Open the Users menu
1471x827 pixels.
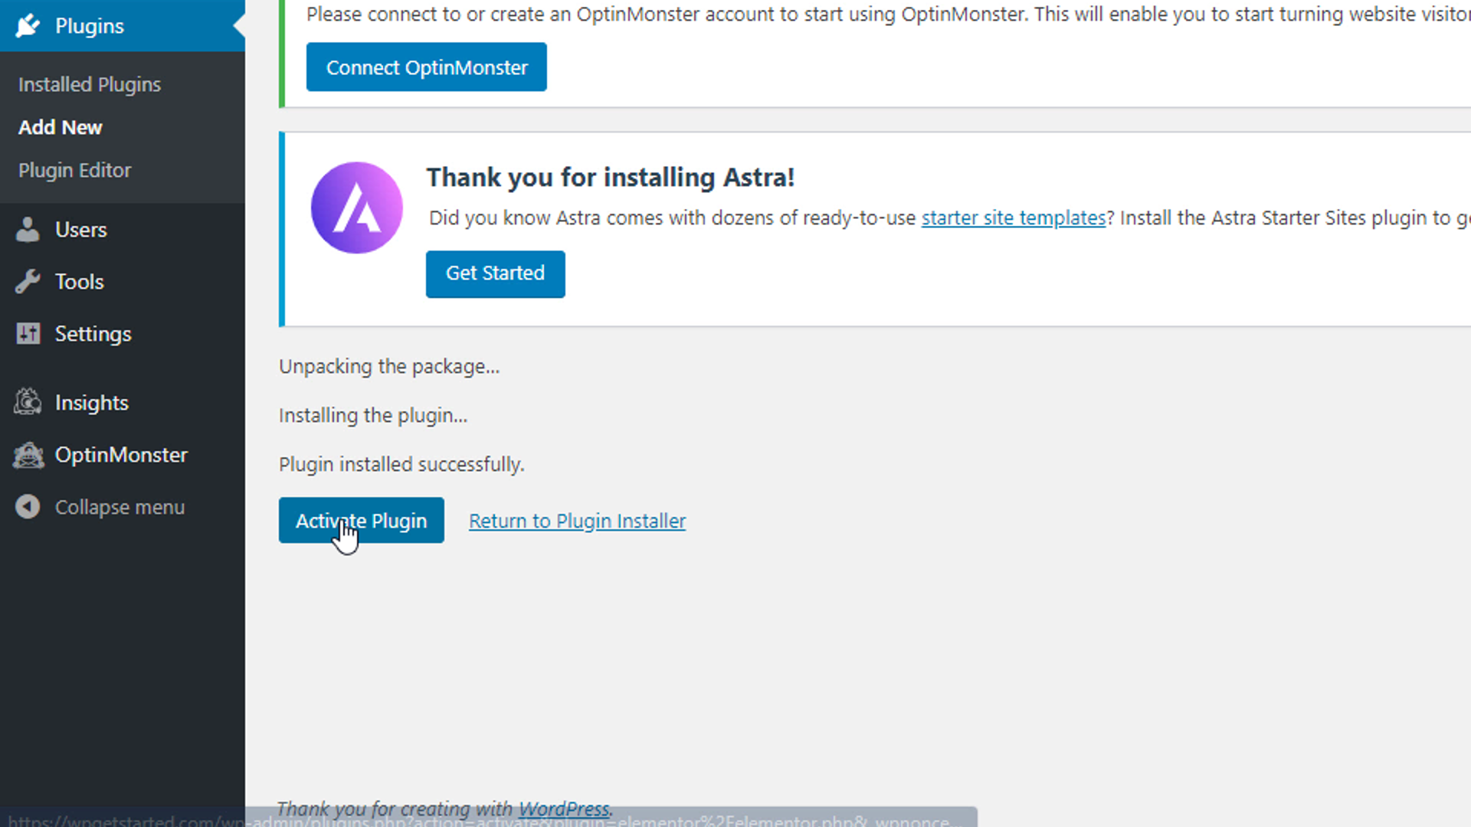point(81,230)
